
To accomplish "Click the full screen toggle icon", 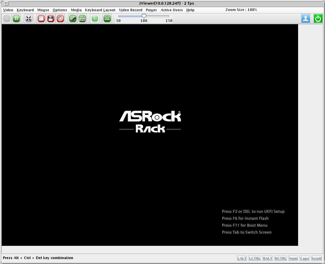I will pyautogui.click(x=29, y=19).
